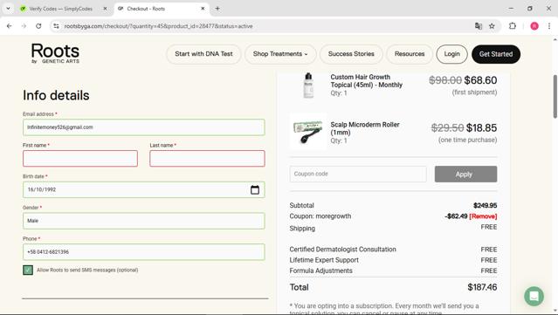Click the $68.60 first shipment price
The image size is (558, 315).
(480, 80)
